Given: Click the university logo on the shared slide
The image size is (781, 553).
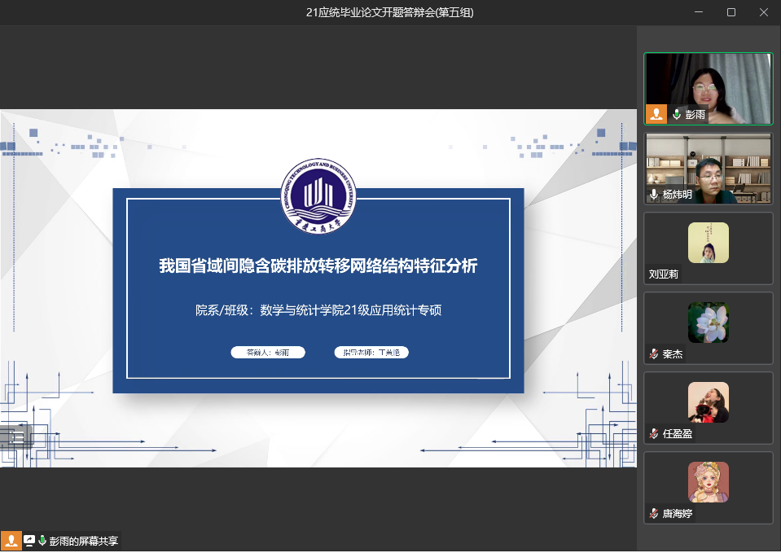Looking at the screenshot, I should tap(318, 196).
